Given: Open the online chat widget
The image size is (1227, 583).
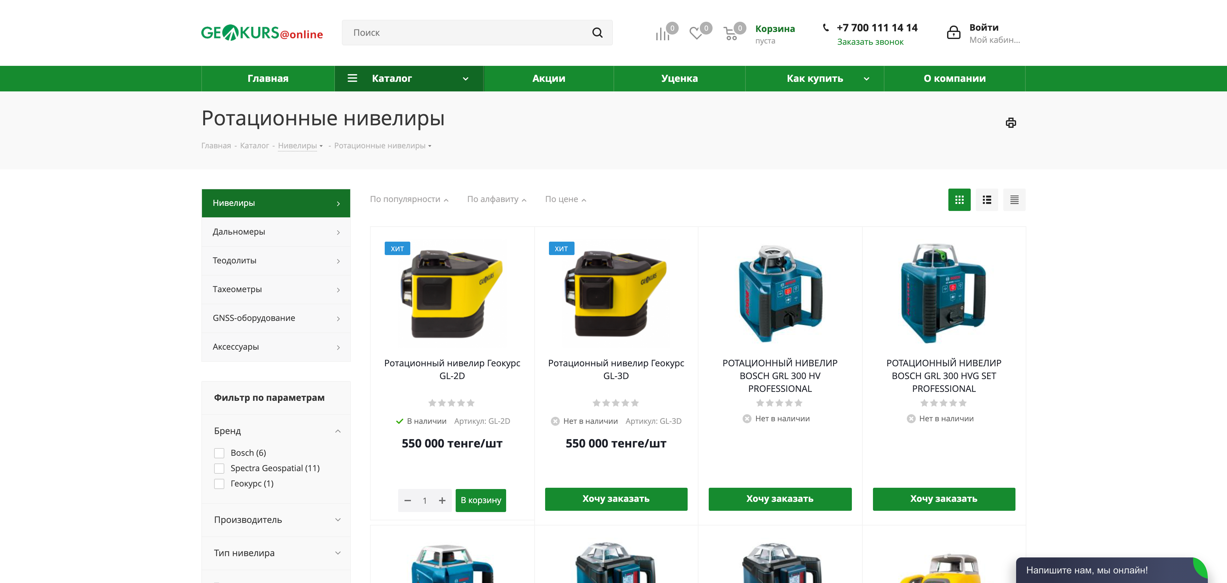Looking at the screenshot, I should point(1111,570).
